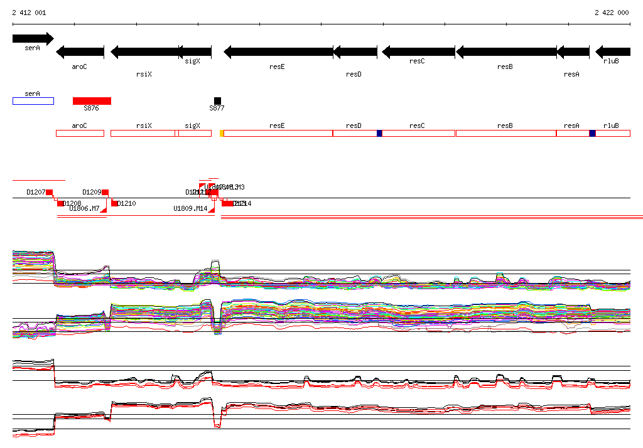Click resC label above red annotation box
Screen dimensions: 643x448
pyautogui.click(x=417, y=126)
